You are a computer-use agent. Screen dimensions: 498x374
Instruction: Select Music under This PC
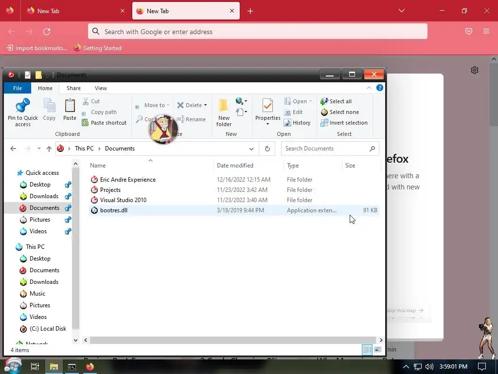point(37,294)
